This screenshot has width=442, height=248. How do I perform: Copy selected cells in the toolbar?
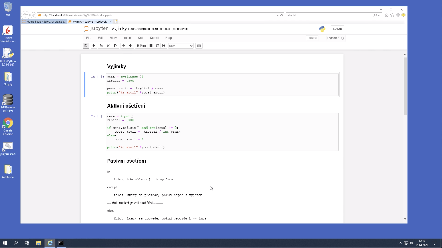108,46
